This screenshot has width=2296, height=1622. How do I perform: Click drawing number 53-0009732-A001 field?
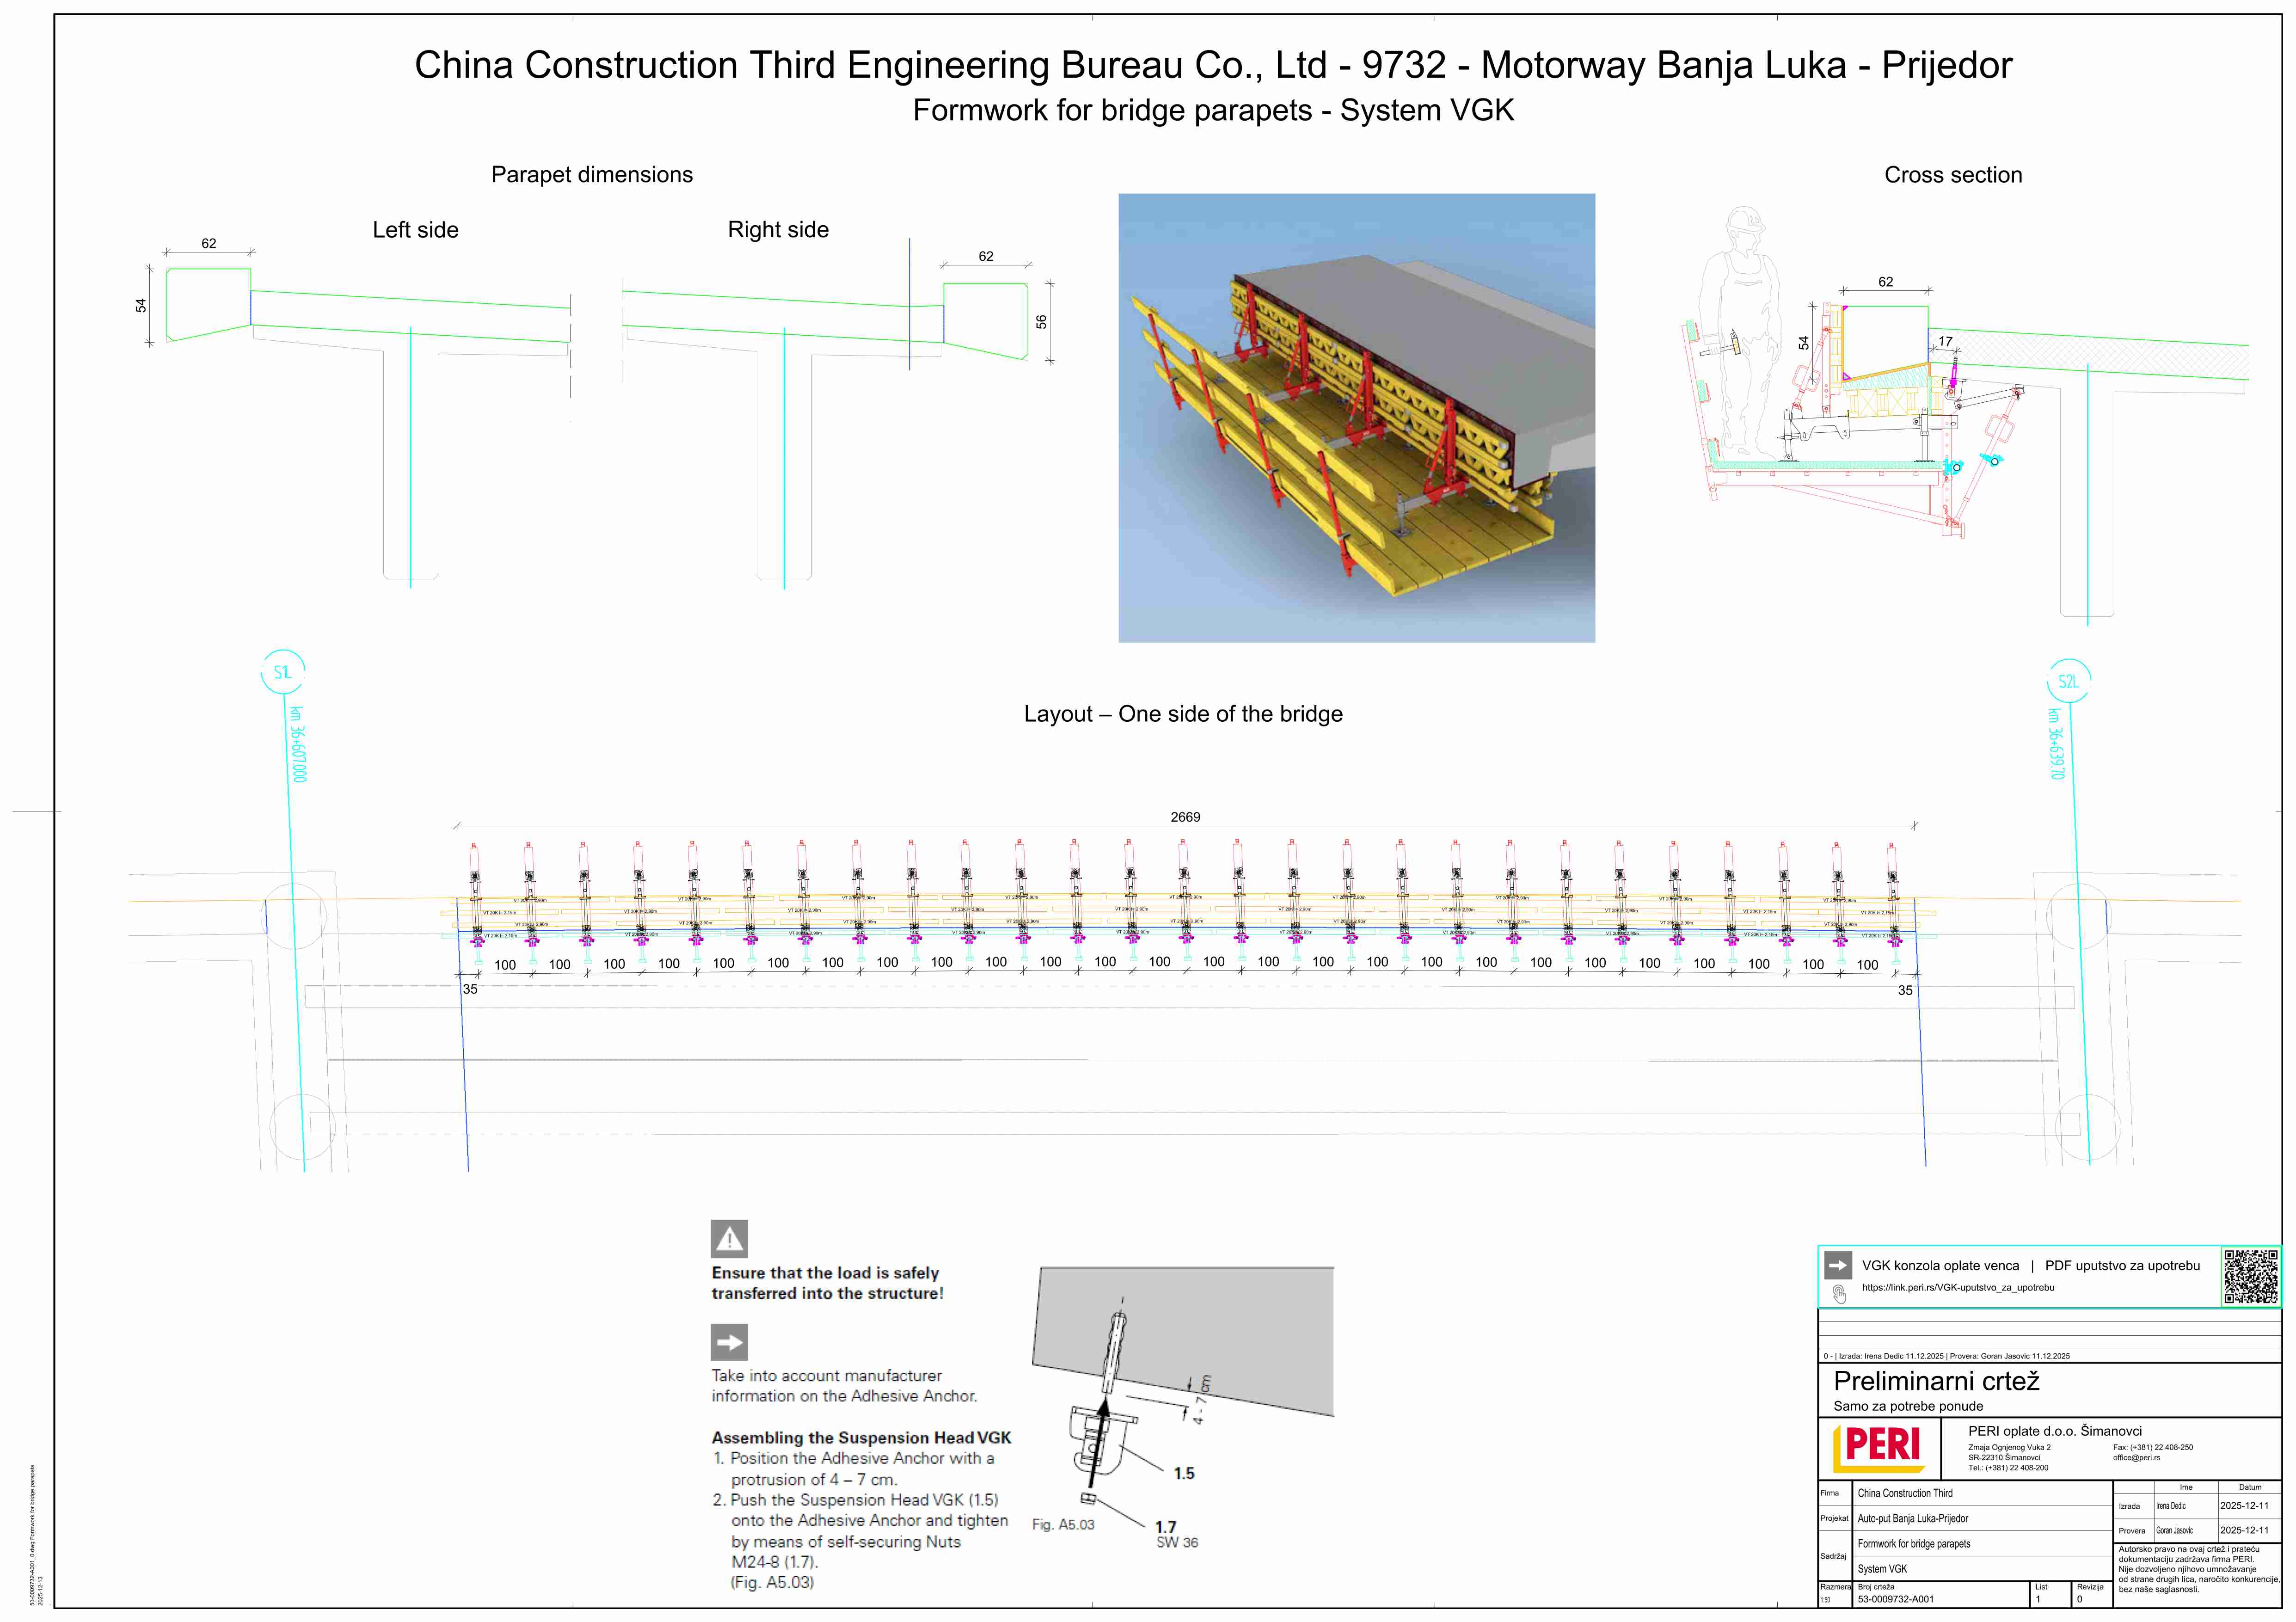click(1896, 1599)
